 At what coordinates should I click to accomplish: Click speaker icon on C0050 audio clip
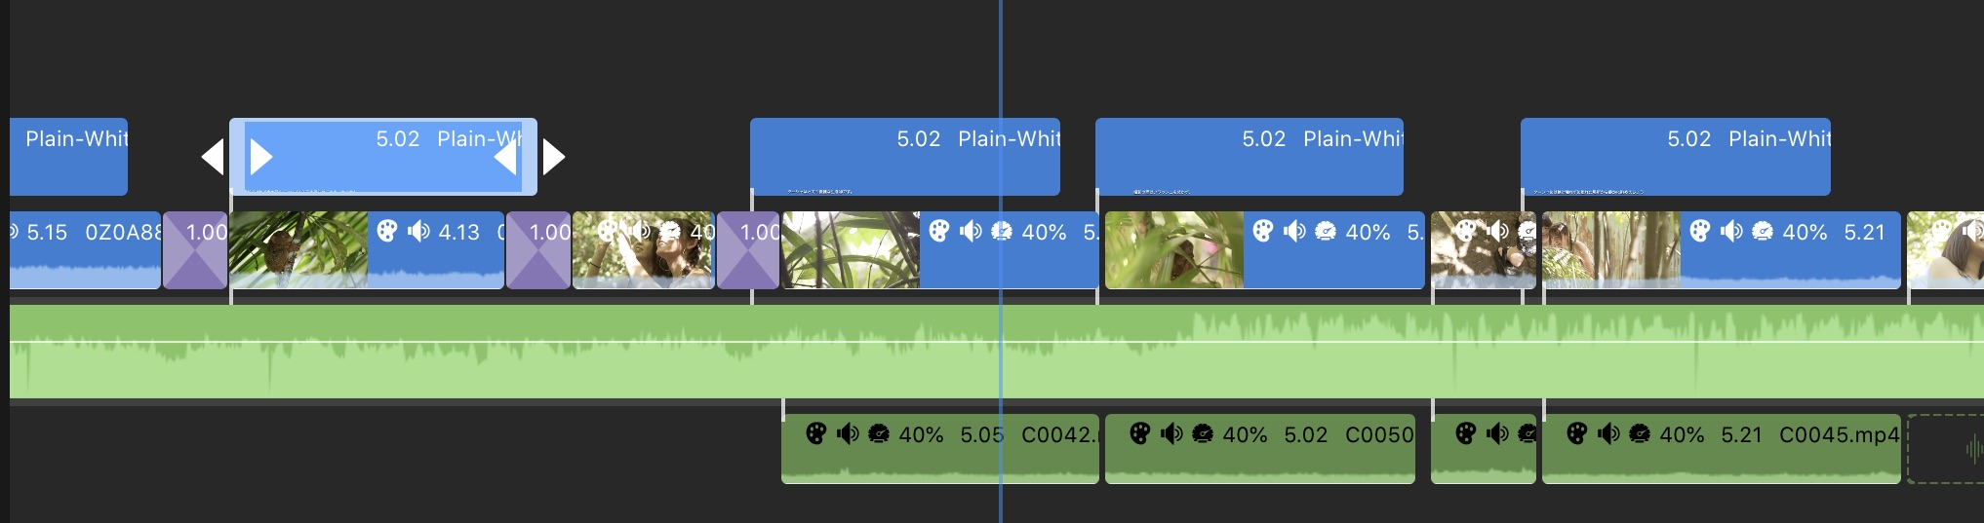(1171, 433)
